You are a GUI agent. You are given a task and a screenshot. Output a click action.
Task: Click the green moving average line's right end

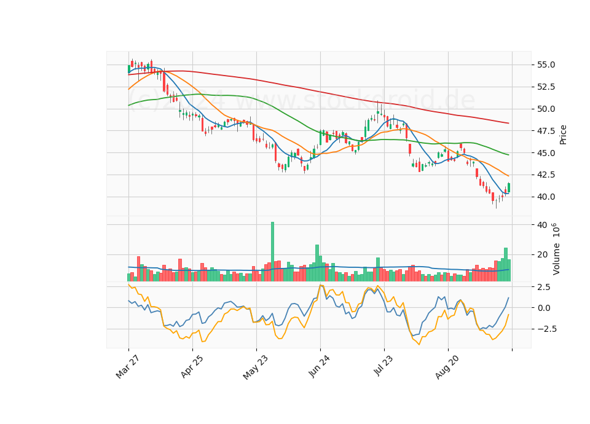(508, 155)
